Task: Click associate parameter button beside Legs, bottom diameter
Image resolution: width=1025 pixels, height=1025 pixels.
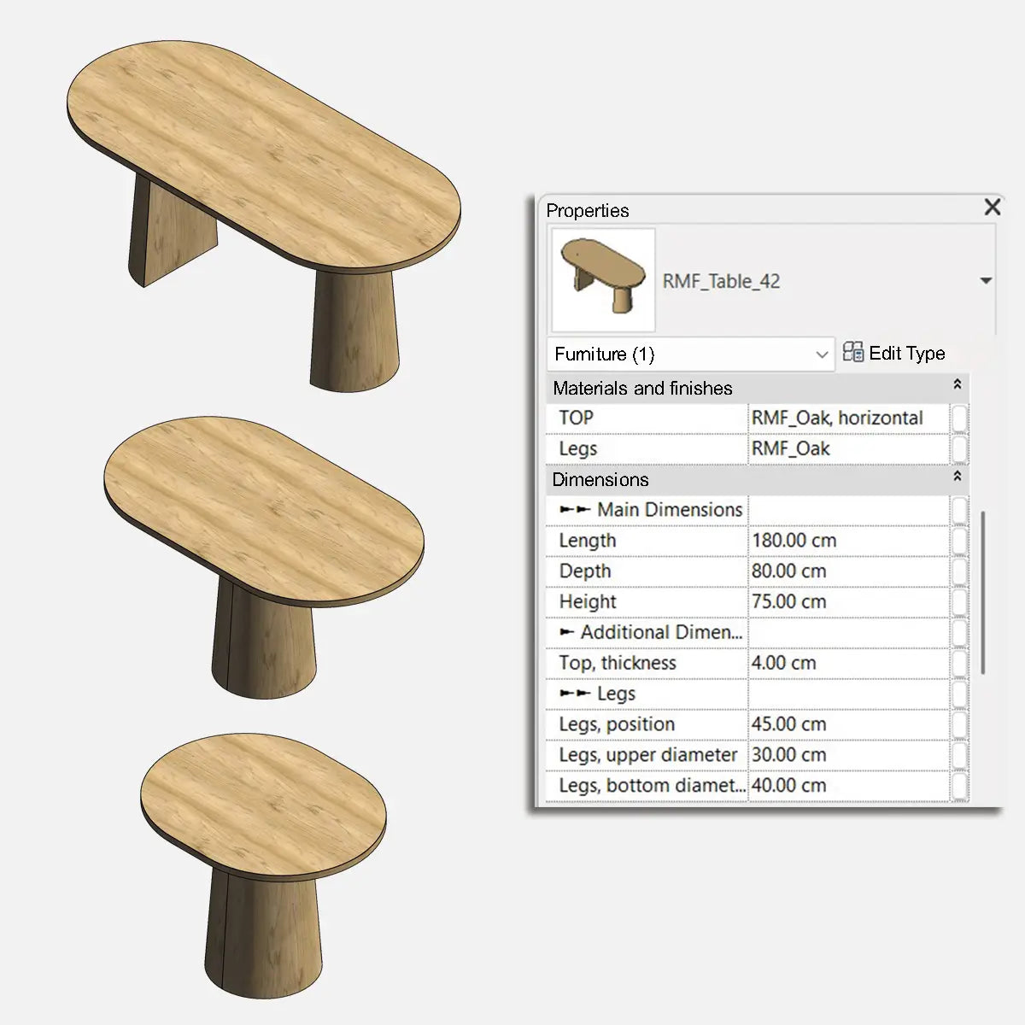Action: (x=958, y=785)
